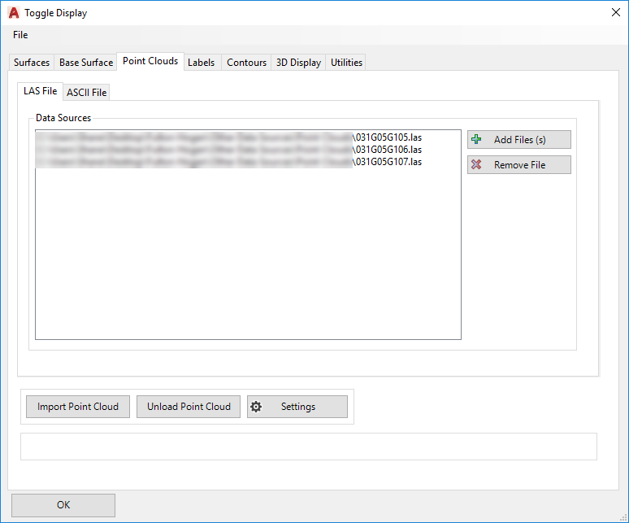Image resolution: width=629 pixels, height=523 pixels.
Task: Open the File menu
Action: coord(20,35)
